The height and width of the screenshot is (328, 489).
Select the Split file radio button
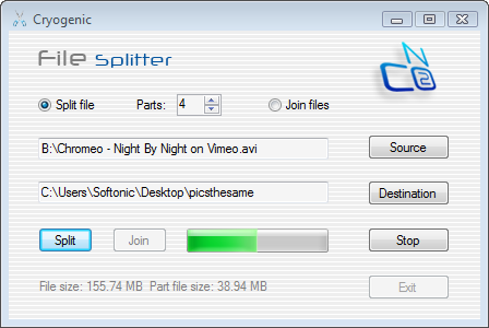click(45, 105)
